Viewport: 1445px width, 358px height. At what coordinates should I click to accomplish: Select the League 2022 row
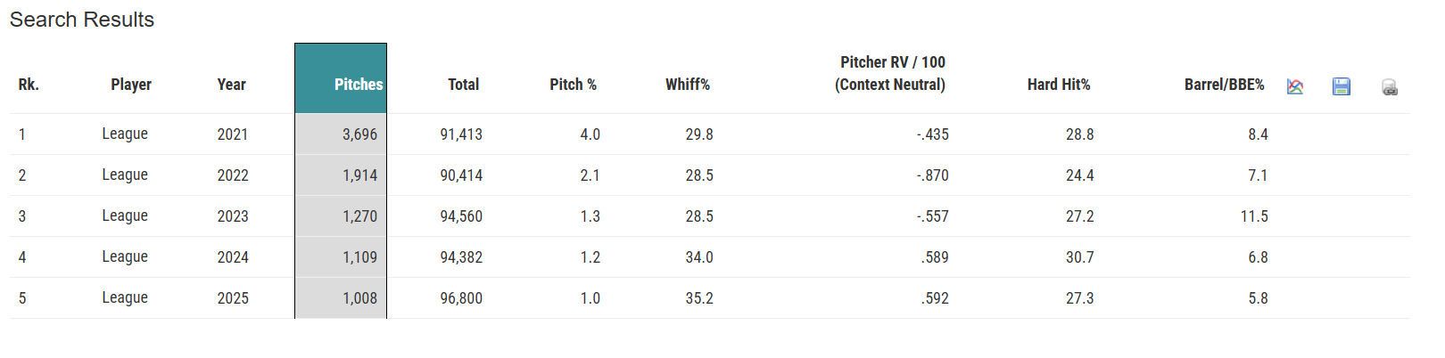(x=125, y=175)
